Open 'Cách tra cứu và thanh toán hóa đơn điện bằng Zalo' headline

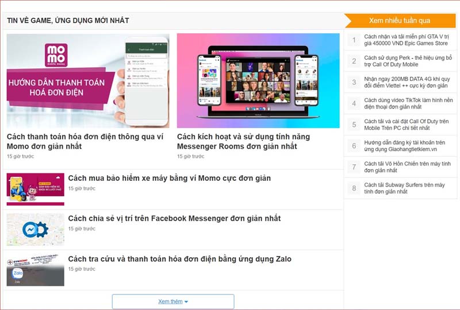tap(179, 259)
